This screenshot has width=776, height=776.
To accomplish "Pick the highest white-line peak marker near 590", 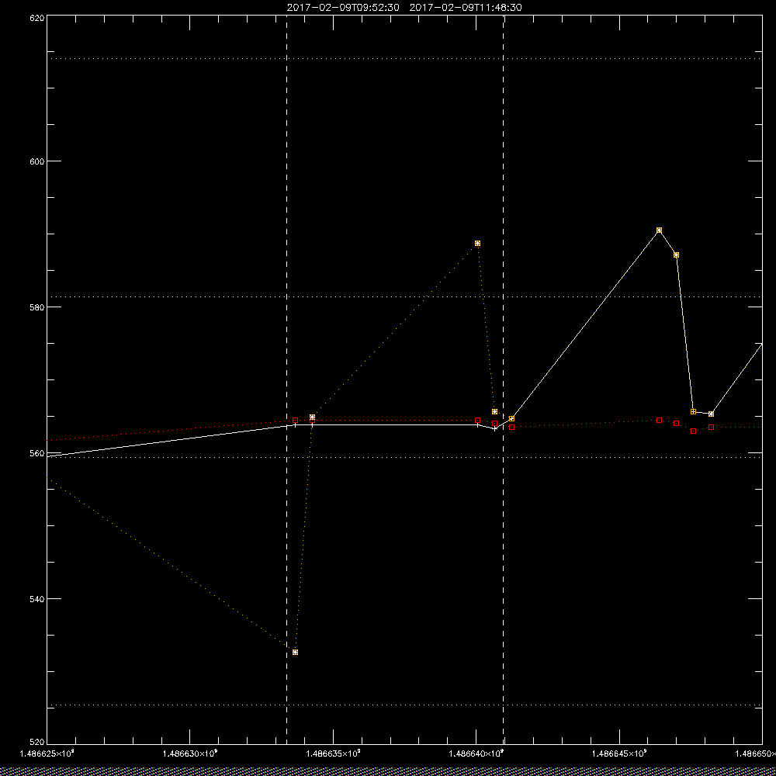I will (x=659, y=230).
